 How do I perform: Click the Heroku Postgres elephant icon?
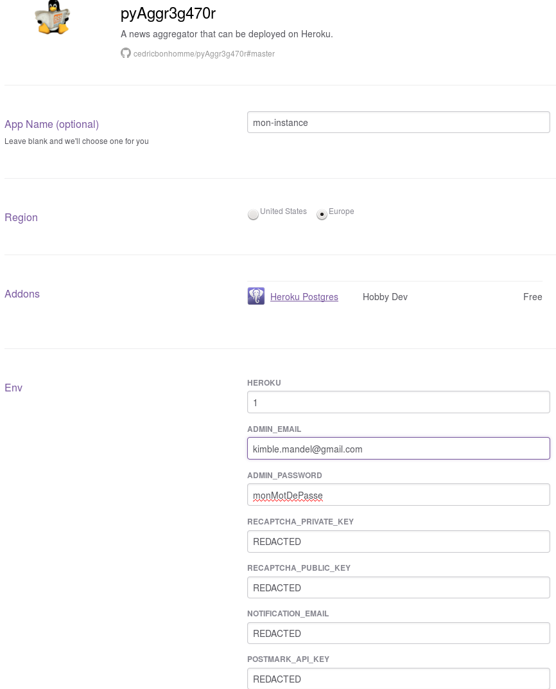tap(256, 296)
